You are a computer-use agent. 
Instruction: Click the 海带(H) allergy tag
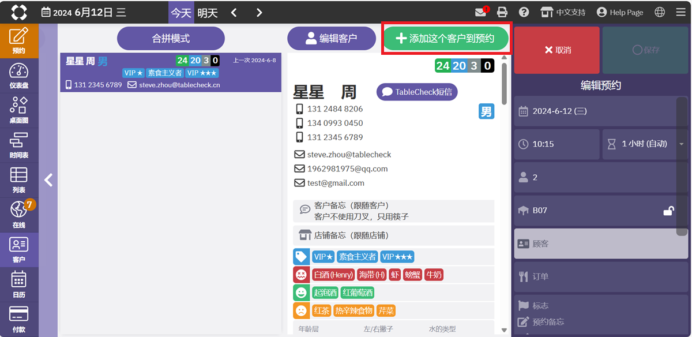pyautogui.click(x=371, y=275)
